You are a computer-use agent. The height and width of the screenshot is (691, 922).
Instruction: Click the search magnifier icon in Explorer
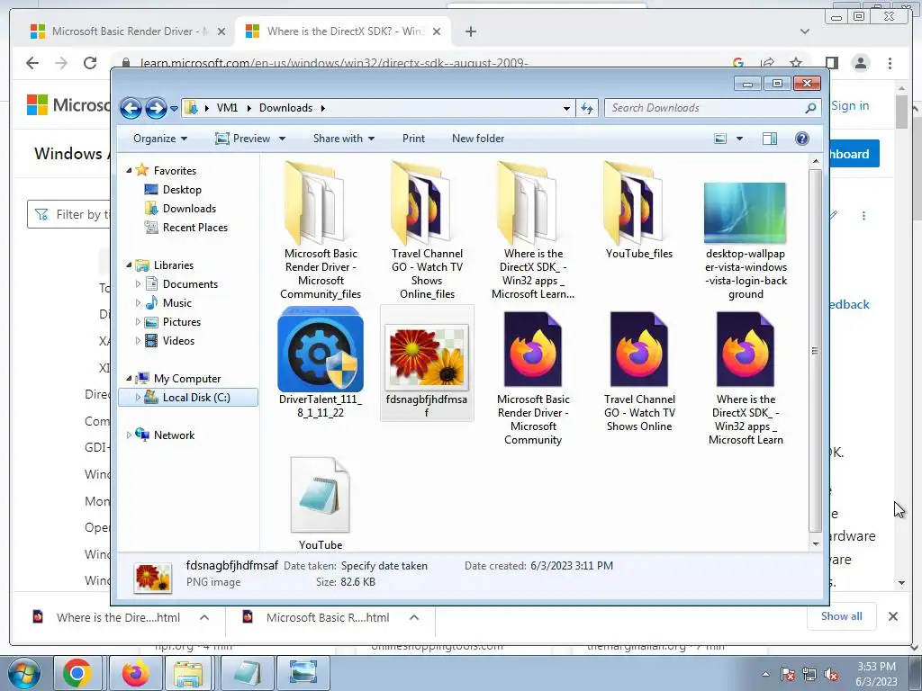(x=811, y=108)
